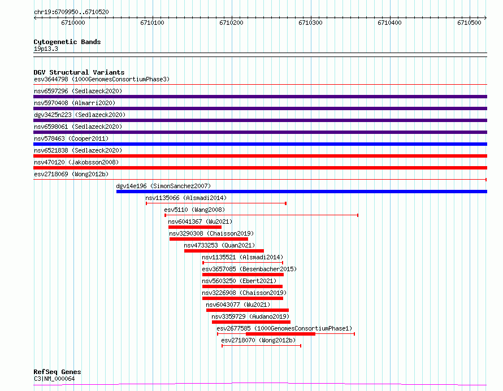
Task: Open the nsv5970408 (Almarri2020) variant
Action: [x=75, y=103]
